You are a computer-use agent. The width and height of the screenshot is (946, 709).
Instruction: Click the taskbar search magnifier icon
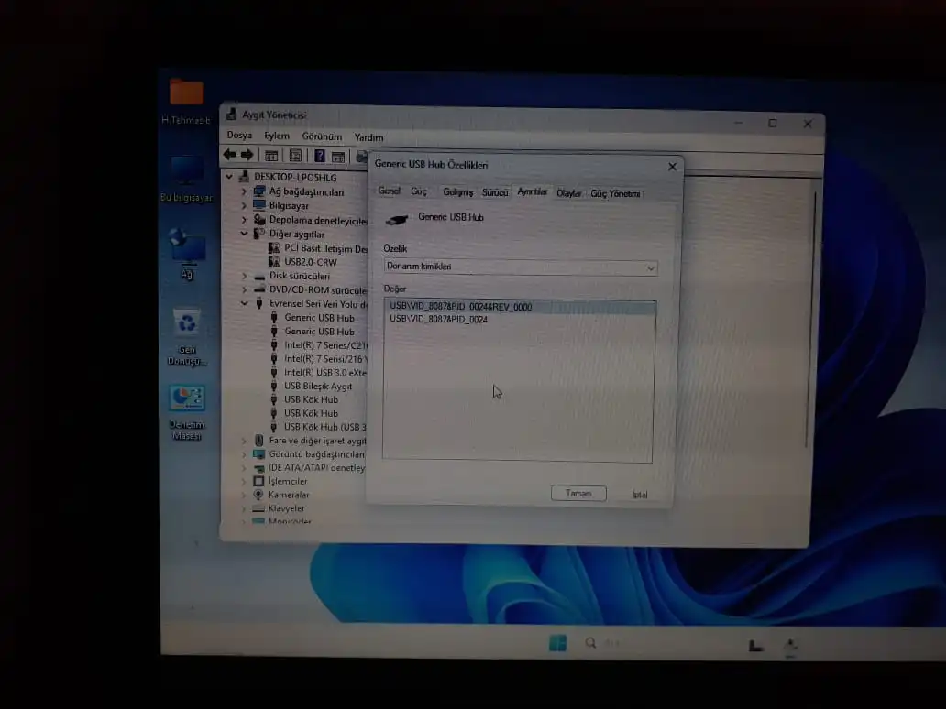590,643
